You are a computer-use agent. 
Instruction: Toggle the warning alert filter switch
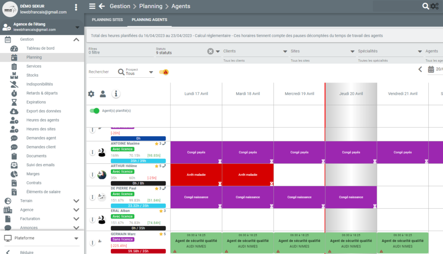tap(164, 72)
